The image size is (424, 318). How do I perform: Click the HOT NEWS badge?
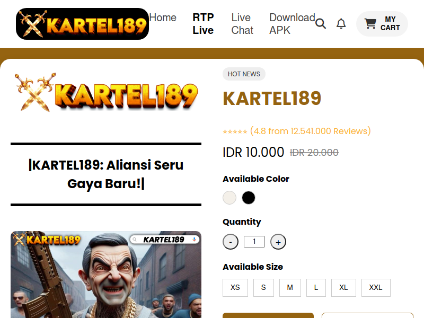click(x=244, y=74)
